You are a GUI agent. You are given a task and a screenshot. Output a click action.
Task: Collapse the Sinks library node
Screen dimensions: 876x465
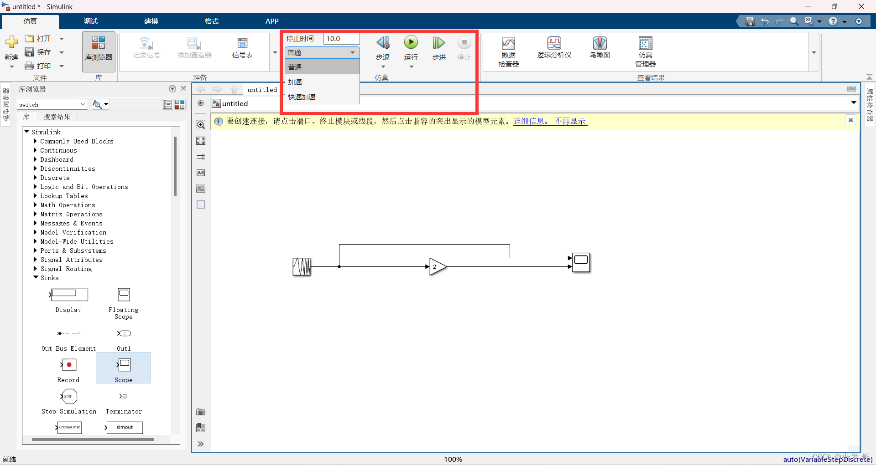(x=36, y=277)
